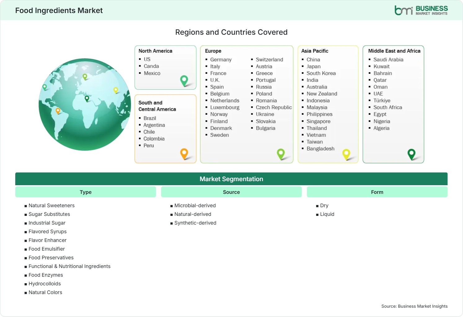Click Sugar Substitutes under Type
The height and width of the screenshot is (317, 463).
[x=49, y=214]
